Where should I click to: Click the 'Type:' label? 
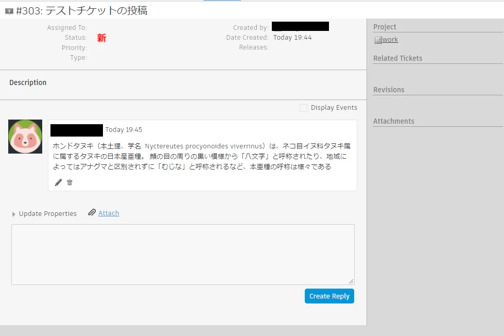79,58
